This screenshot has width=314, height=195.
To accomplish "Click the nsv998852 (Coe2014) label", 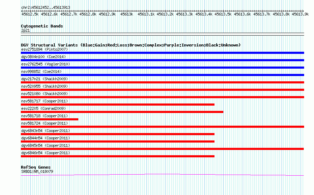I will point(41,71).
